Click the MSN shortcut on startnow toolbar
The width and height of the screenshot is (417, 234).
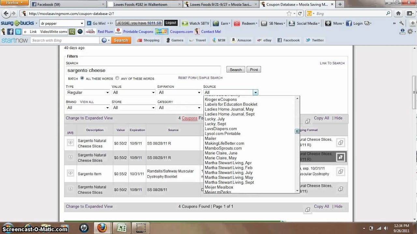[219, 40]
